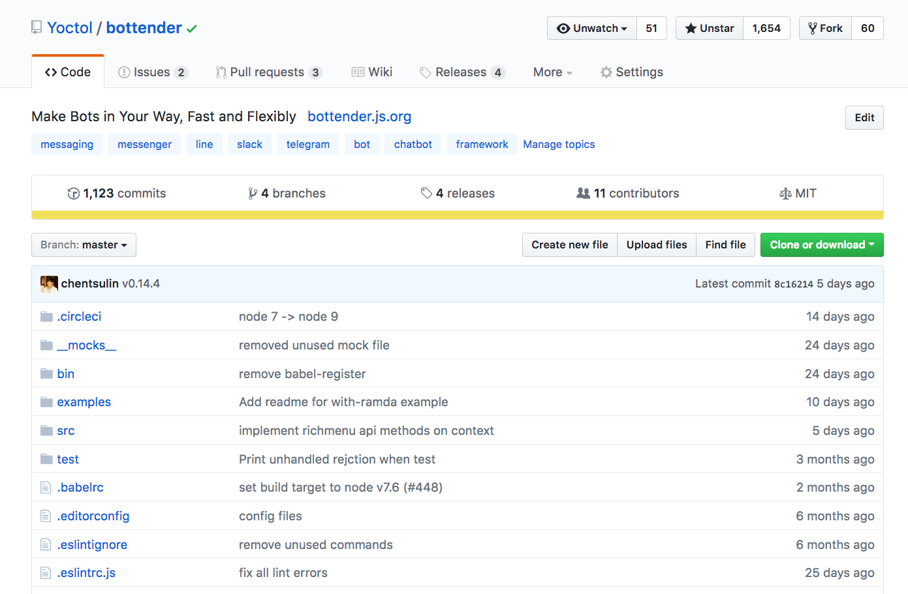Open the Settings tab

click(x=632, y=72)
